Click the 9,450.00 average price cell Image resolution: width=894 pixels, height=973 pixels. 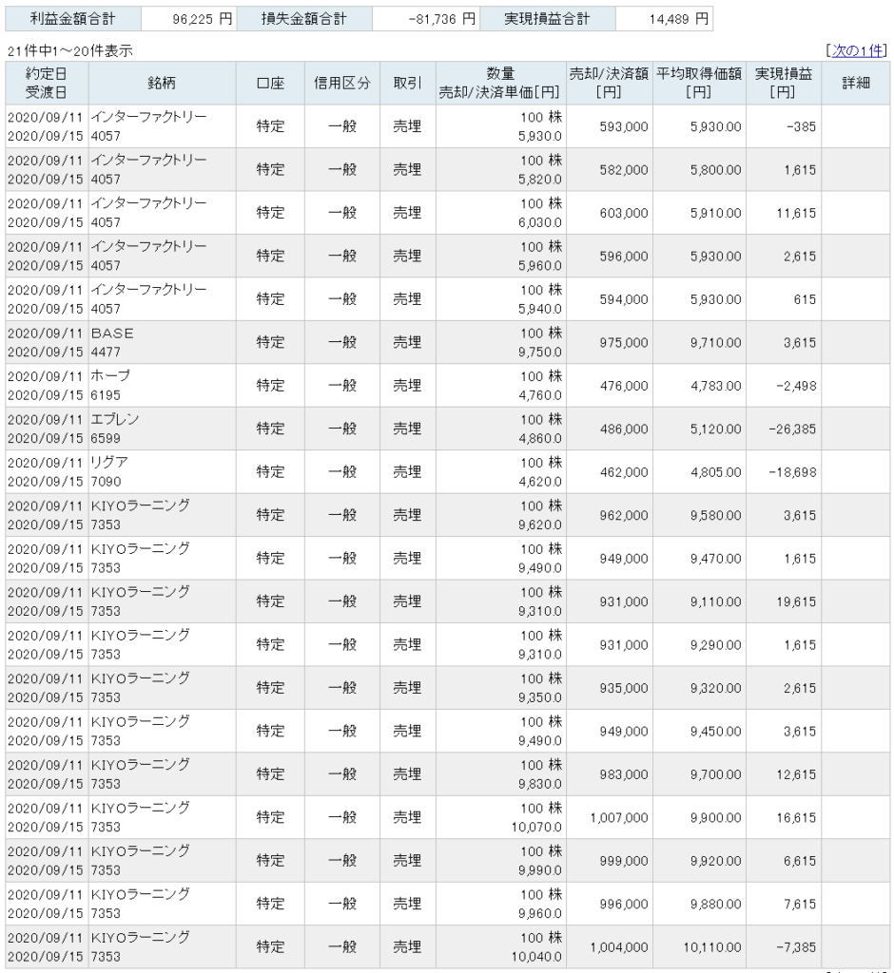pos(699,731)
